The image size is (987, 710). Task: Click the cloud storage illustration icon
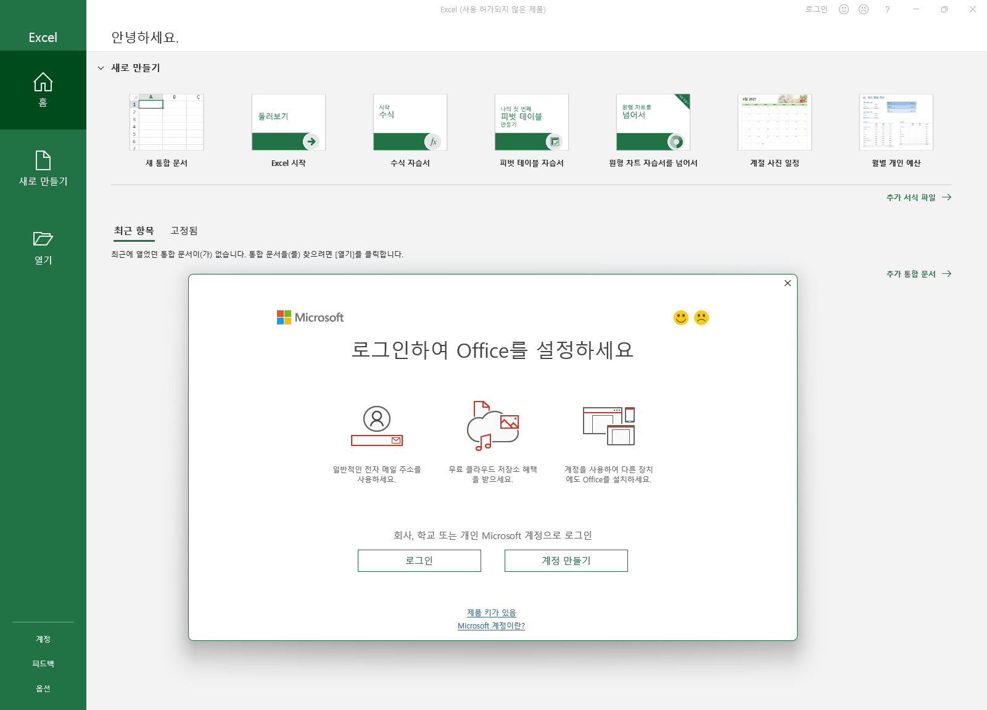point(493,426)
